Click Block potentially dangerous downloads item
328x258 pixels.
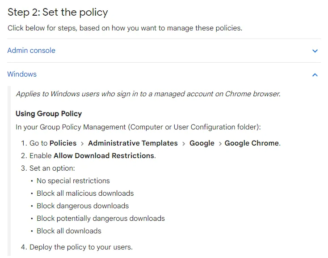pyautogui.click(x=101, y=219)
